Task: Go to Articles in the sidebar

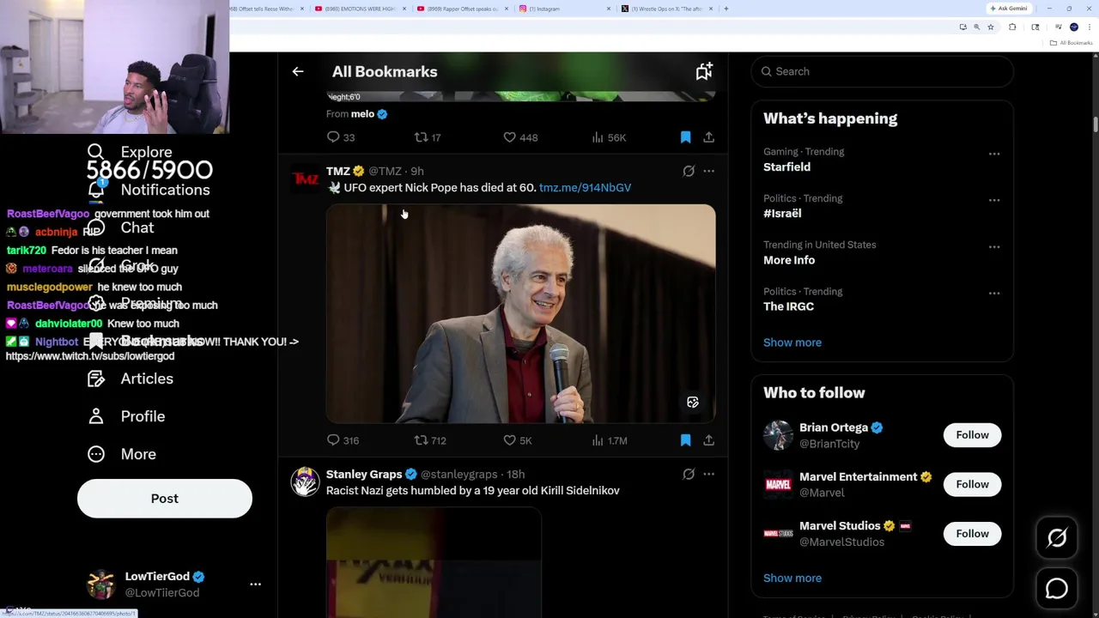Action: (131, 379)
